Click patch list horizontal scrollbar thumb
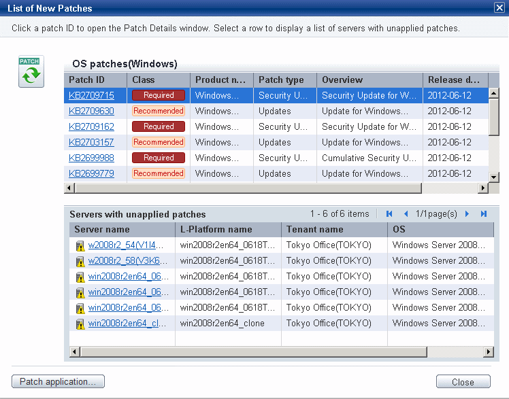Image resolution: width=509 pixels, height=399 pixels. (248, 188)
